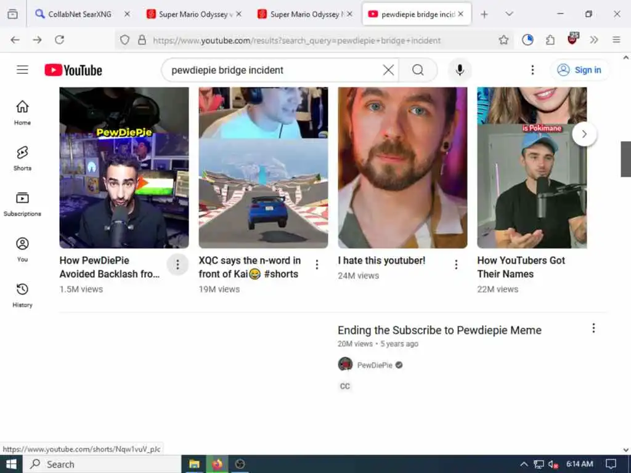Viewport: 631px width, 473px height.
Task: Play the I hate this youtuber thumbnail
Action: (x=402, y=168)
